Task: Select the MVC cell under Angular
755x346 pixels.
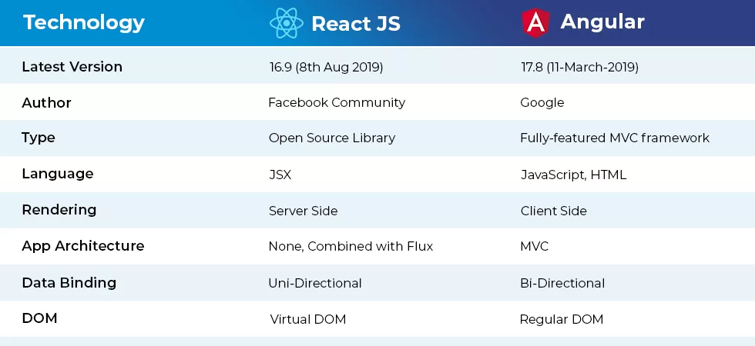Action: coord(535,247)
